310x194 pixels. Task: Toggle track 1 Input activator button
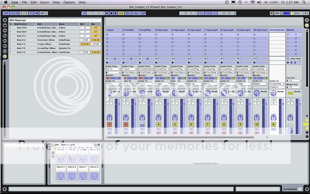pyautogui.click(x=109, y=125)
